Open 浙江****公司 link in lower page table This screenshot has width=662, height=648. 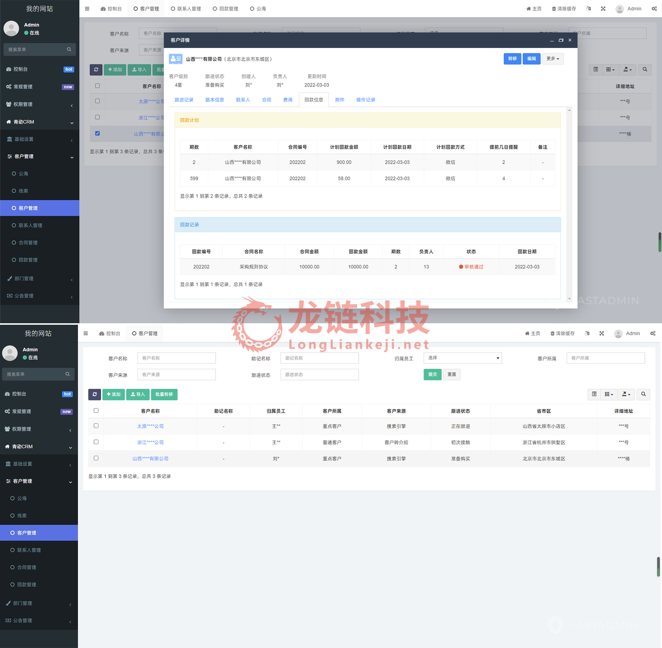(x=150, y=442)
